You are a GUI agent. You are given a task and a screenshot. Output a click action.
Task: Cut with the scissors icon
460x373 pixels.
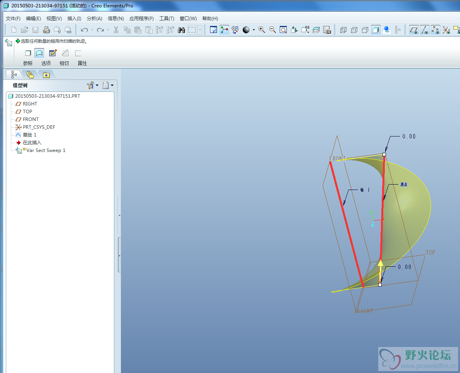tap(116, 29)
